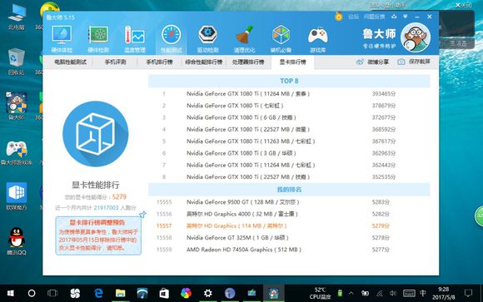Click the speaker volume tray icon
Image resolution: width=483 pixels, height=302 pixels.
[393, 294]
